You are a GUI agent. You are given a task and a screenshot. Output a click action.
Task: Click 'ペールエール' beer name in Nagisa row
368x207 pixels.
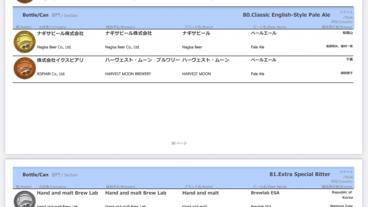(263, 33)
